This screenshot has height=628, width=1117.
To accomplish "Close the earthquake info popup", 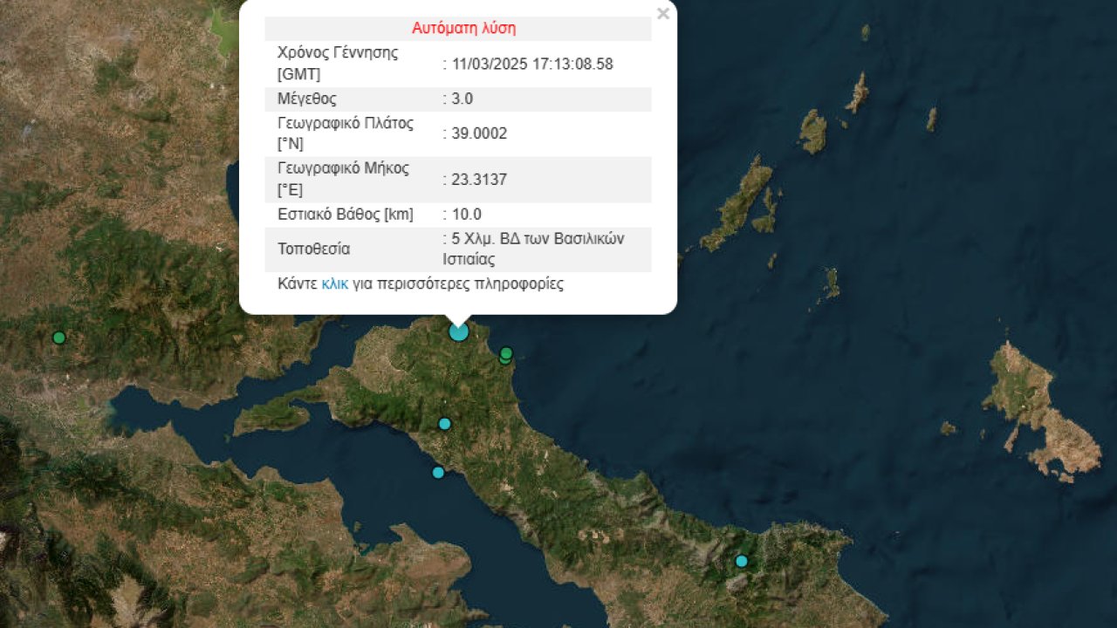I will 662,14.
